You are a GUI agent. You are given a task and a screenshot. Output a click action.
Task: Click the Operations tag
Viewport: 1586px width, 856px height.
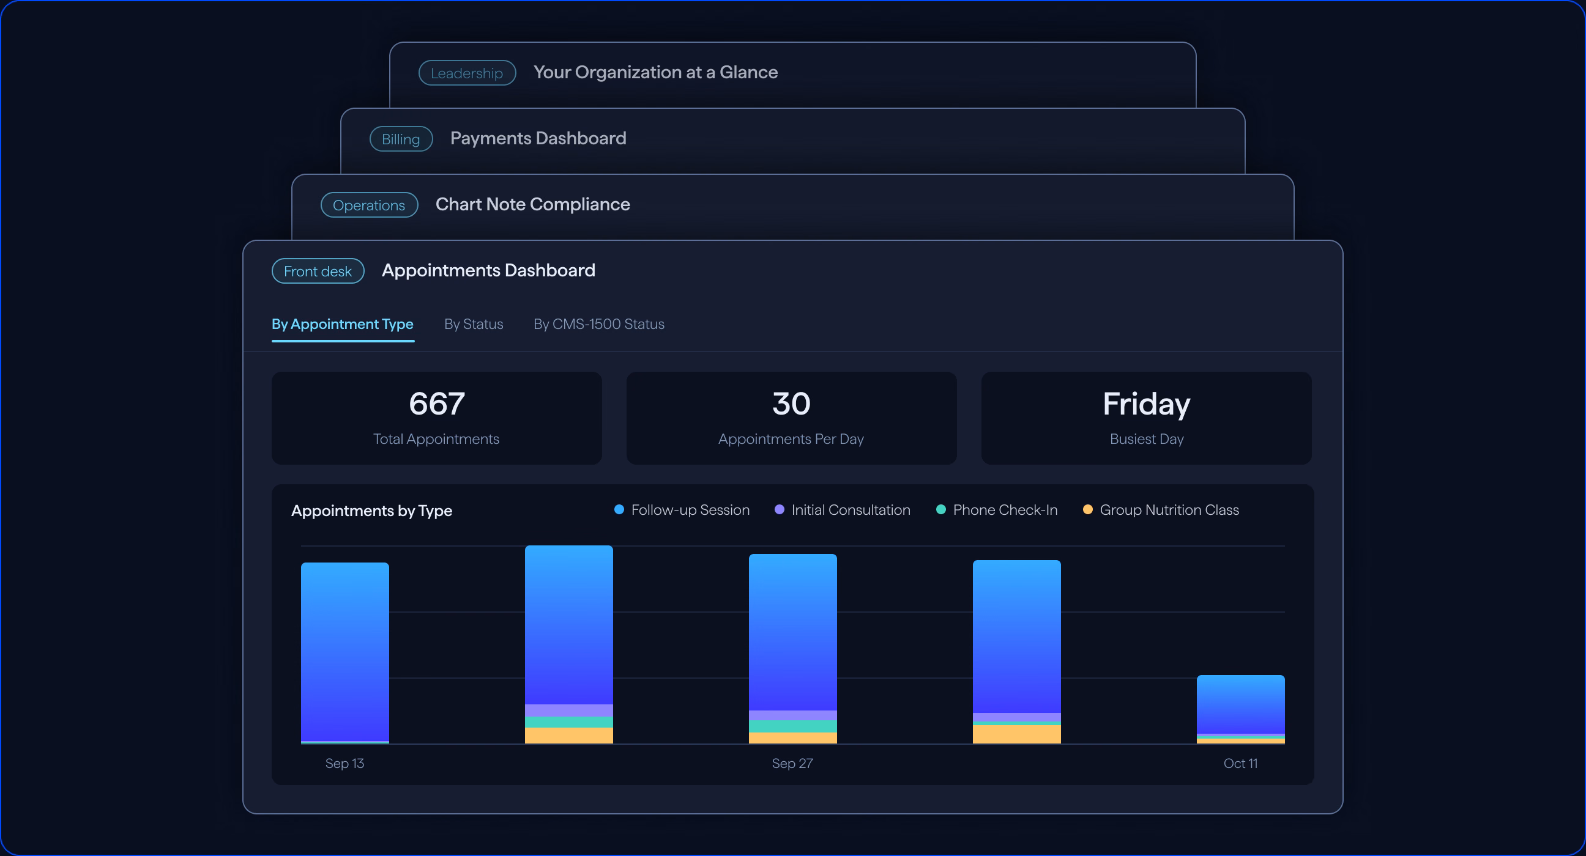click(x=369, y=205)
